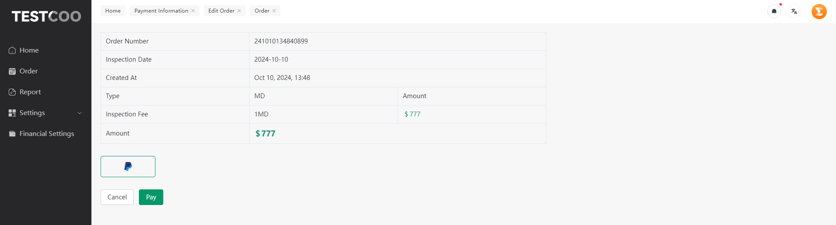836x225 pixels.
Task: Open the language translation icon
Action: 794,11
